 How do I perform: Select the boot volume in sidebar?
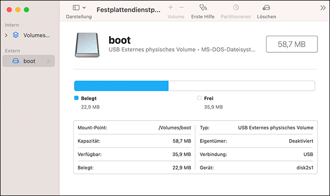point(29,61)
